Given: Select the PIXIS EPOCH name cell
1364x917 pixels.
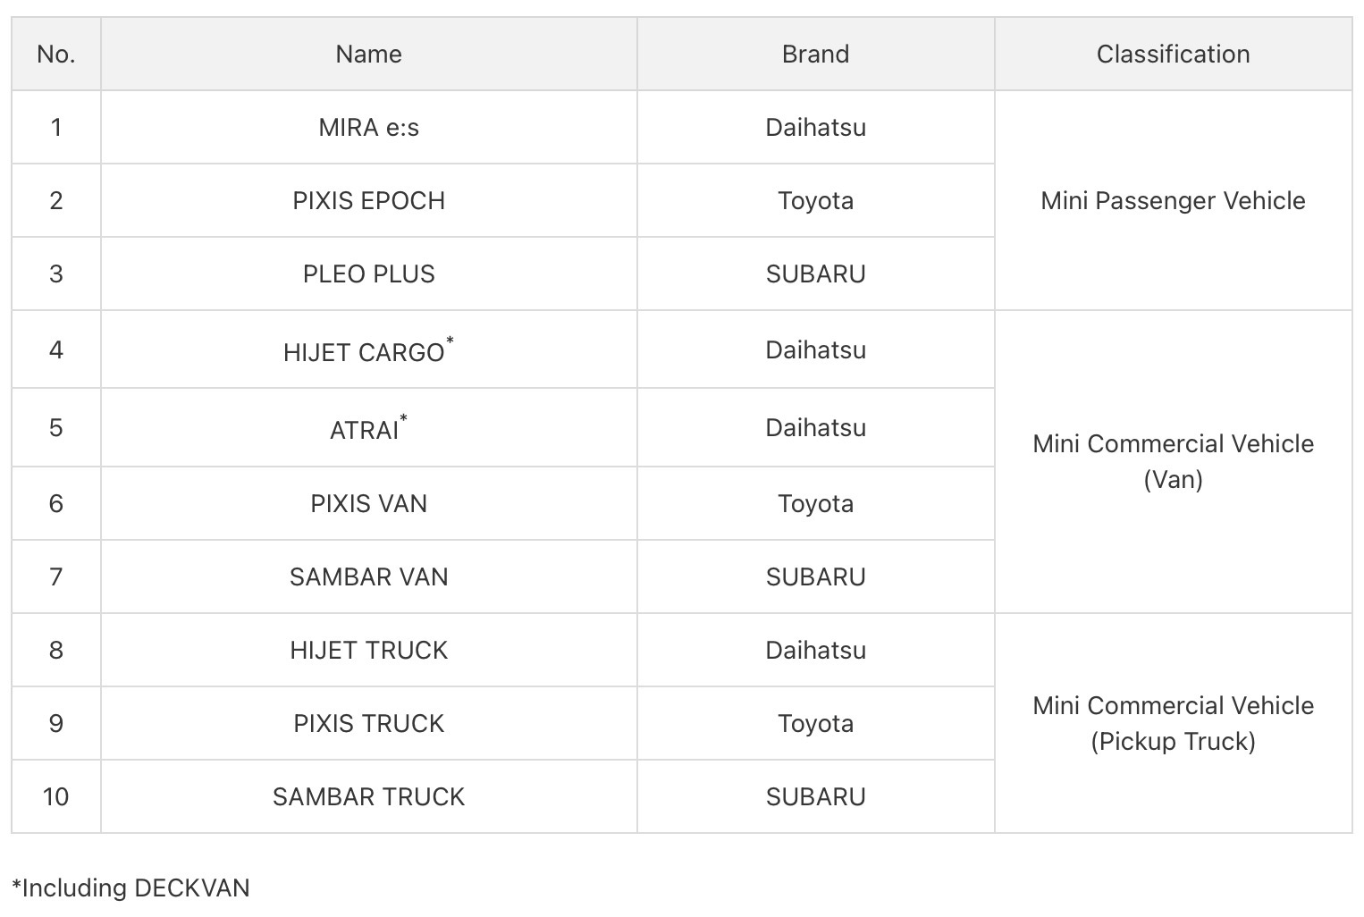Looking at the screenshot, I should click(368, 200).
